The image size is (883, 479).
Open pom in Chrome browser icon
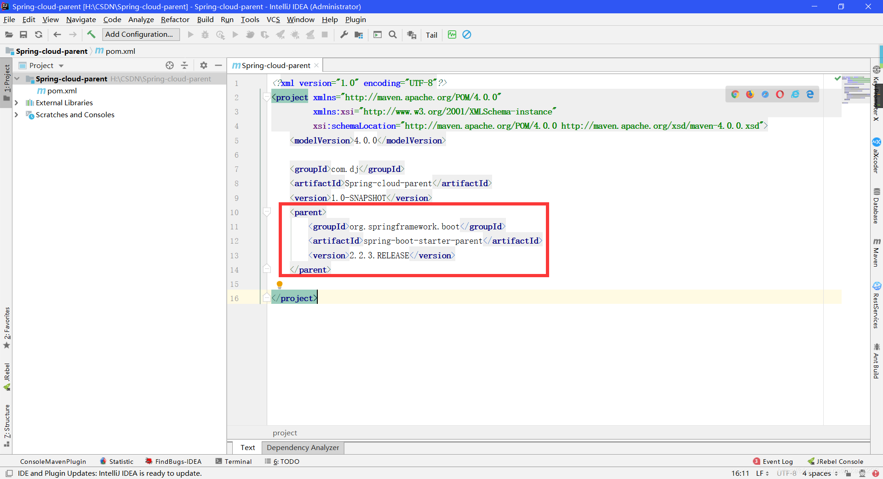735,94
